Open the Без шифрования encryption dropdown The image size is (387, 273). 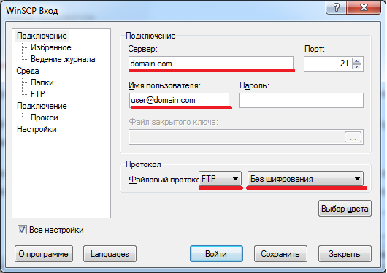(x=305, y=179)
